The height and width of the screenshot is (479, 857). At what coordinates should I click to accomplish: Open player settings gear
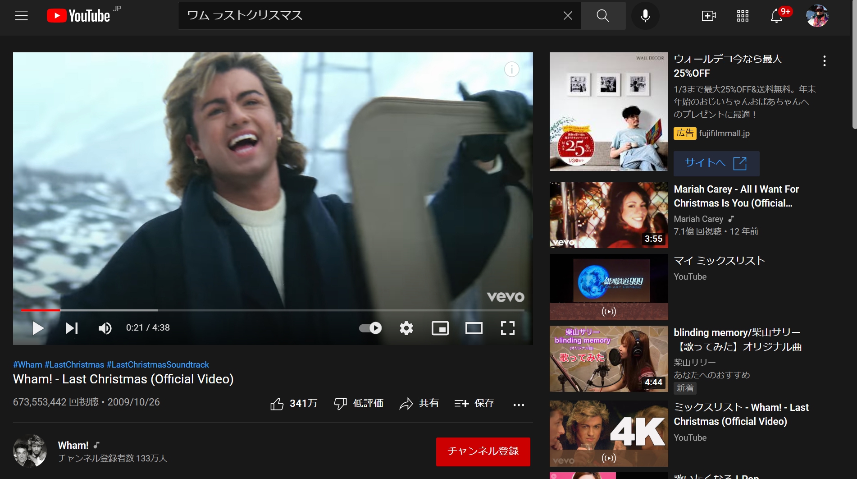click(x=406, y=328)
